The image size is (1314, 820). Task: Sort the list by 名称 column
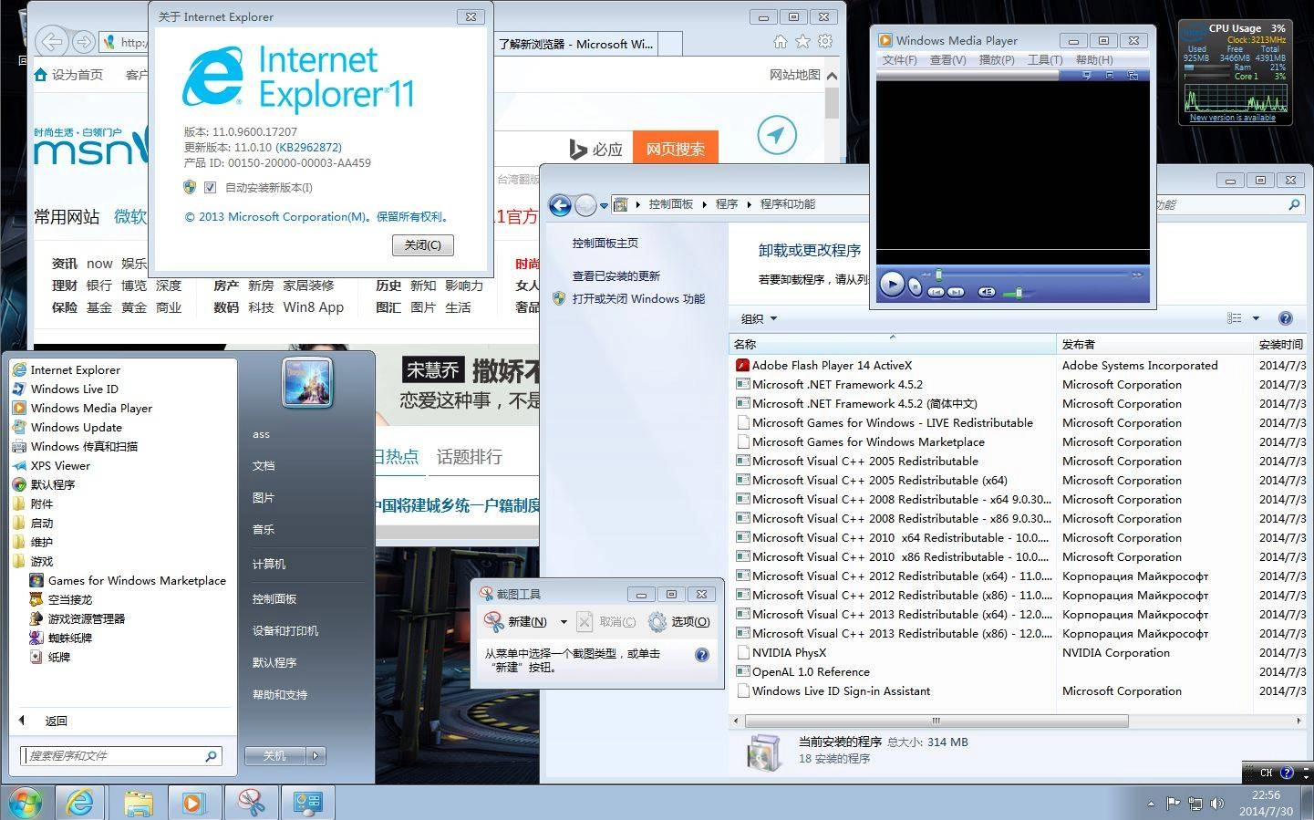coord(893,345)
